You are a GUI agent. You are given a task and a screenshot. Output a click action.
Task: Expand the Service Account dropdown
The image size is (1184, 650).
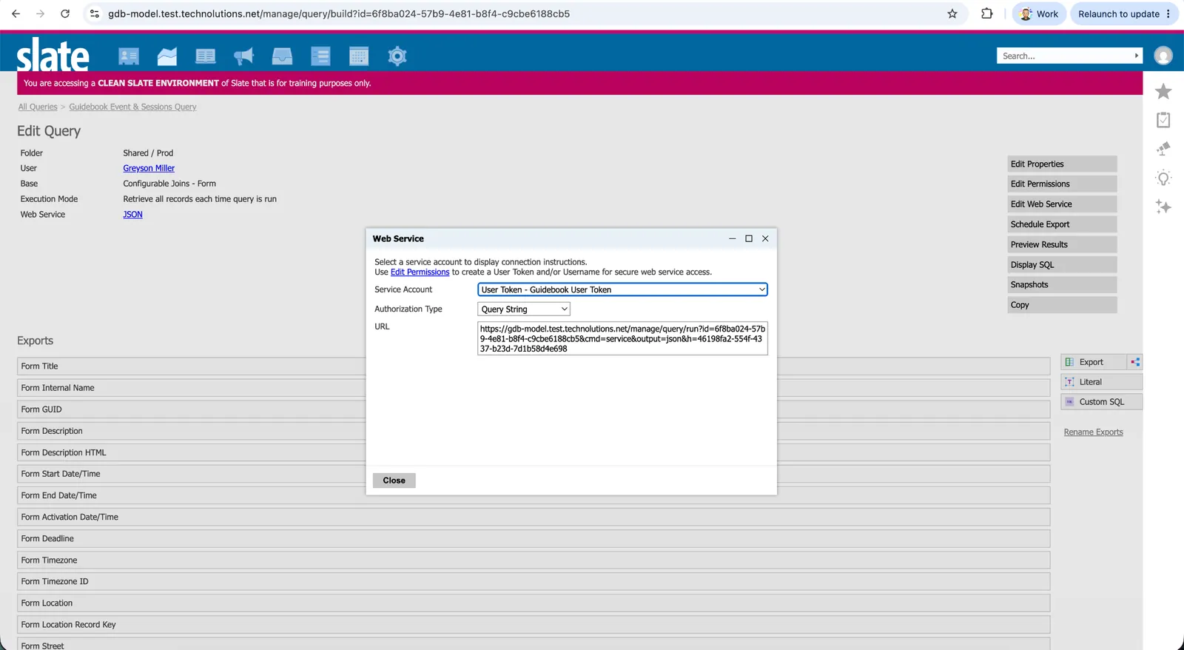click(622, 289)
